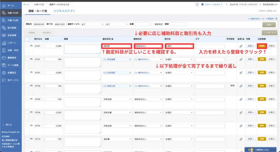Click the paperclip attachment icon for -3,323 row
Viewport: 280px width, 152px height.
pos(241,113)
